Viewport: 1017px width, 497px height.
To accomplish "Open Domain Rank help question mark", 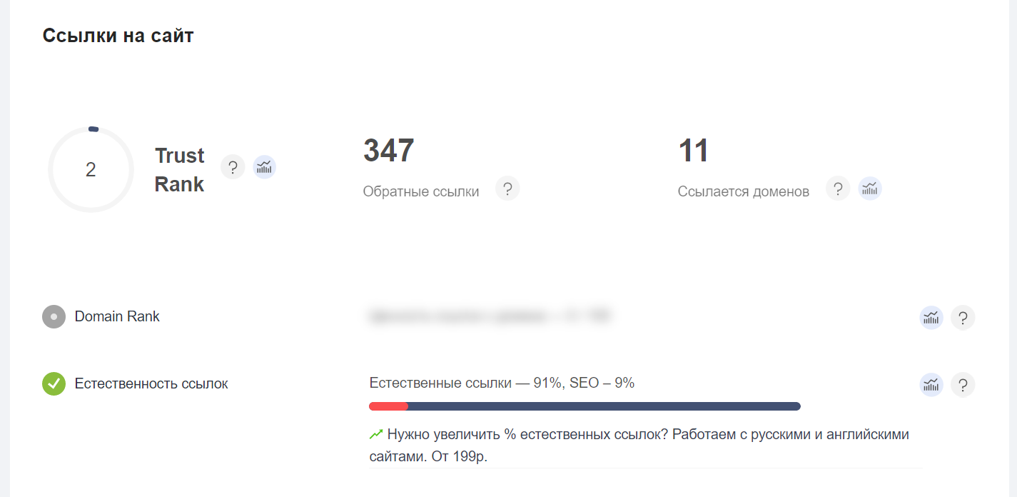I will 963,318.
